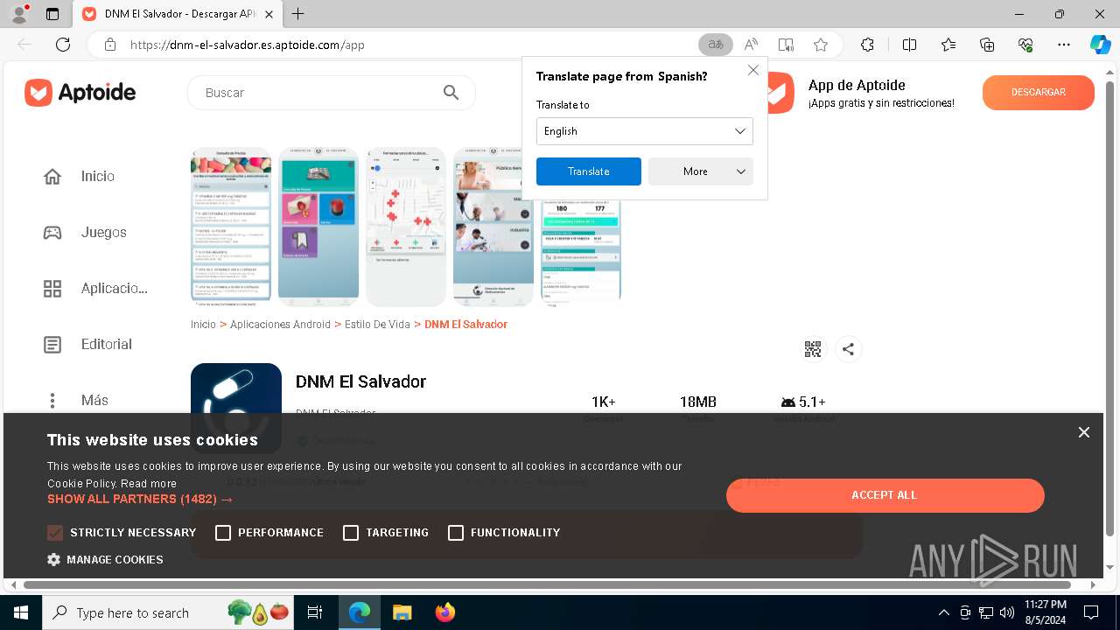Open Browser essentials icon
Viewport: 1120px width, 630px height.
click(1025, 45)
